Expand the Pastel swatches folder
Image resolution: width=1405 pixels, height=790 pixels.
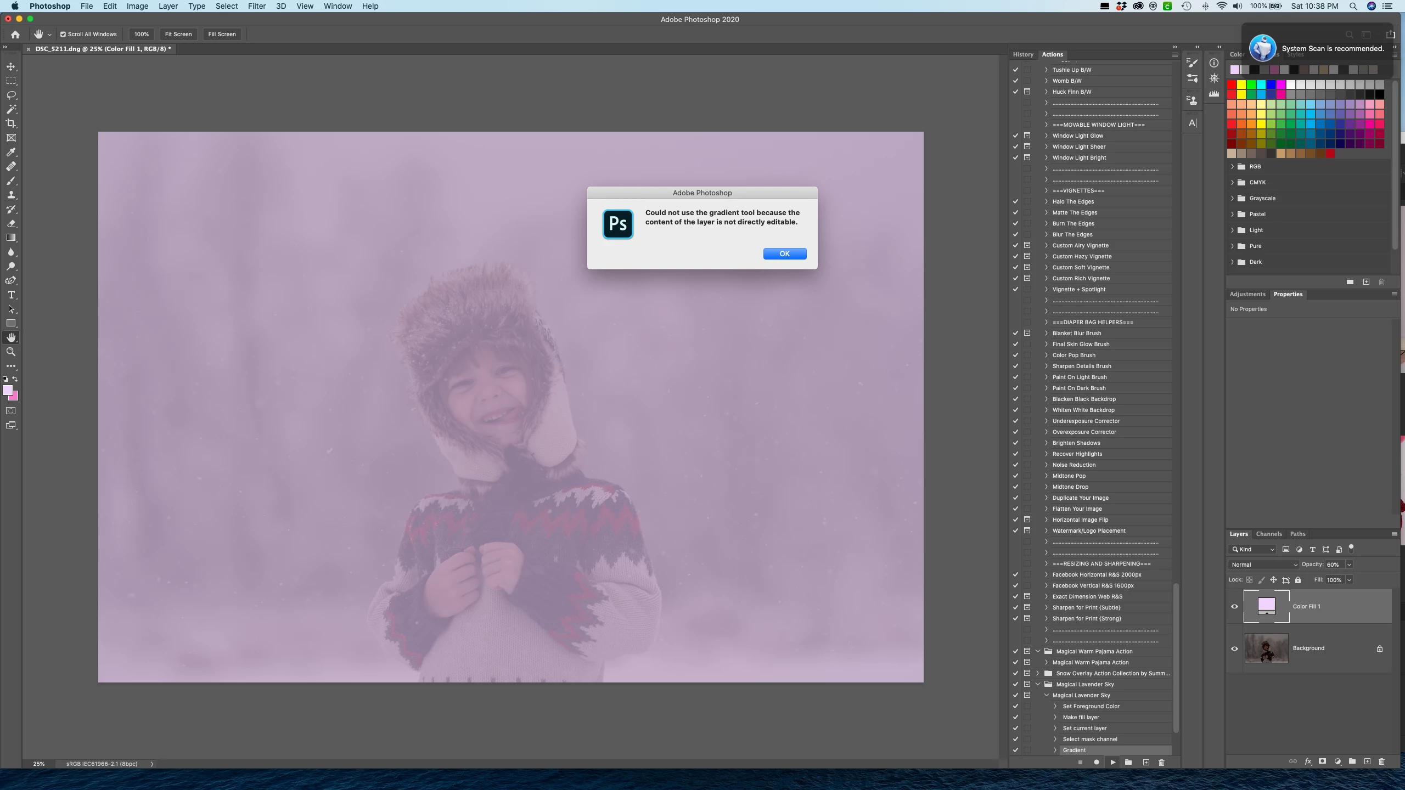coord(1232,214)
